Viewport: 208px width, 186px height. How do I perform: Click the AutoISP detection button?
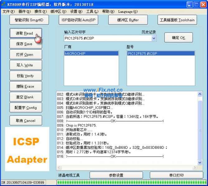[x=78, y=20]
